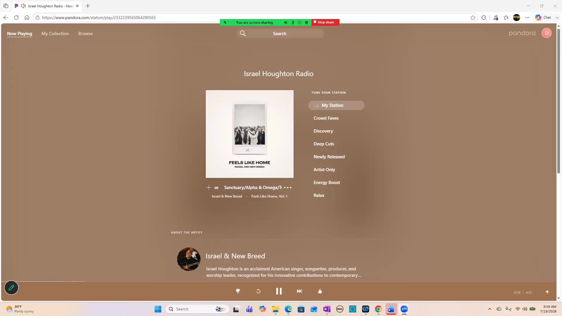Go to the Now Playing tab
This screenshot has width=562, height=316.
20,34
